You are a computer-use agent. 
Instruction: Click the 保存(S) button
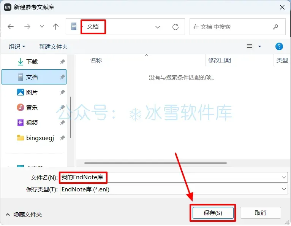coord(213,213)
